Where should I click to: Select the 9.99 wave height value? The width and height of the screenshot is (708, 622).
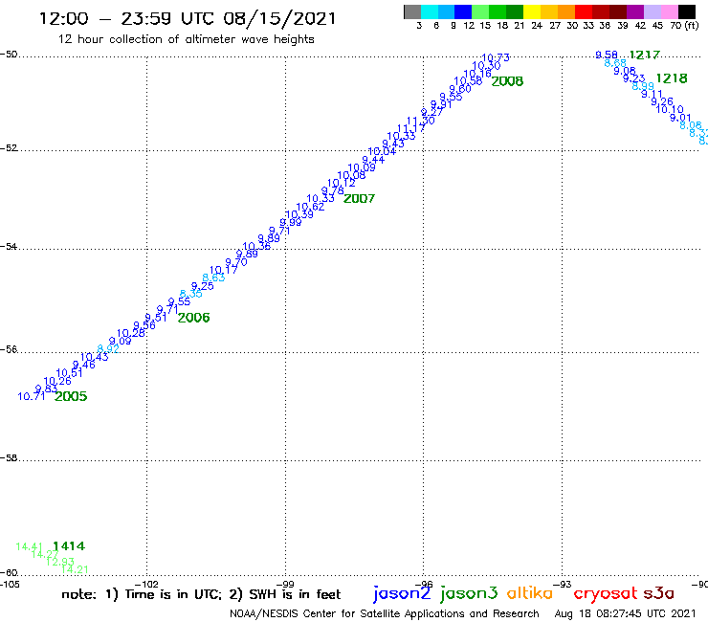click(x=291, y=222)
